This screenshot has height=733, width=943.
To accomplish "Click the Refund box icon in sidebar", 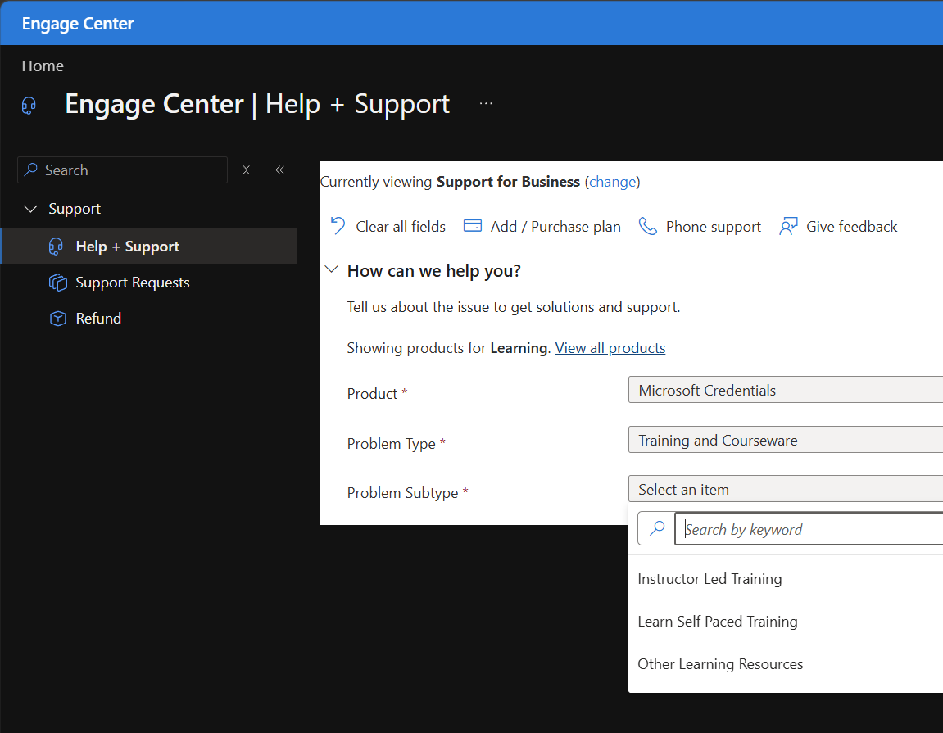I will [57, 318].
